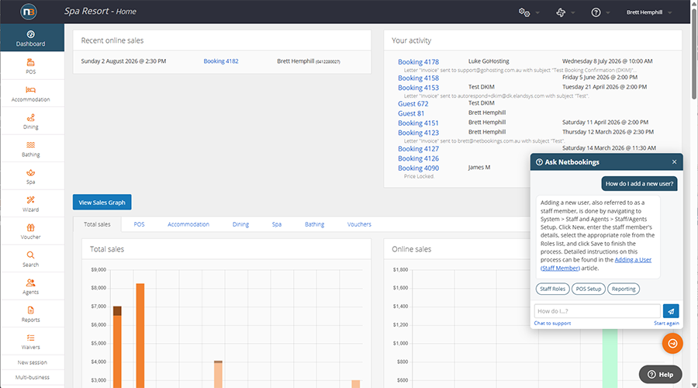Open Search from the sidebar
This screenshot has width=698, height=388.
(31, 259)
